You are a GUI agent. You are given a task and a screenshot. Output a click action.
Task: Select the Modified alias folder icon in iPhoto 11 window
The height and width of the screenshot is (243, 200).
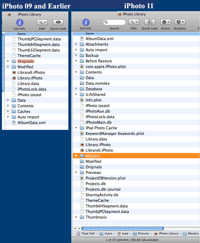(82, 161)
